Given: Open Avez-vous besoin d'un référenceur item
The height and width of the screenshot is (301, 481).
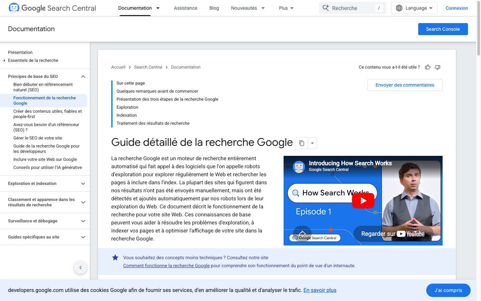Looking at the screenshot, I should [x=46, y=127].
